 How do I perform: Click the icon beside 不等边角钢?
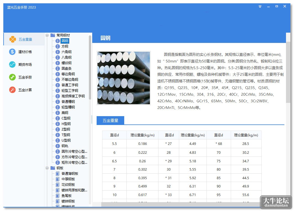[58, 80]
